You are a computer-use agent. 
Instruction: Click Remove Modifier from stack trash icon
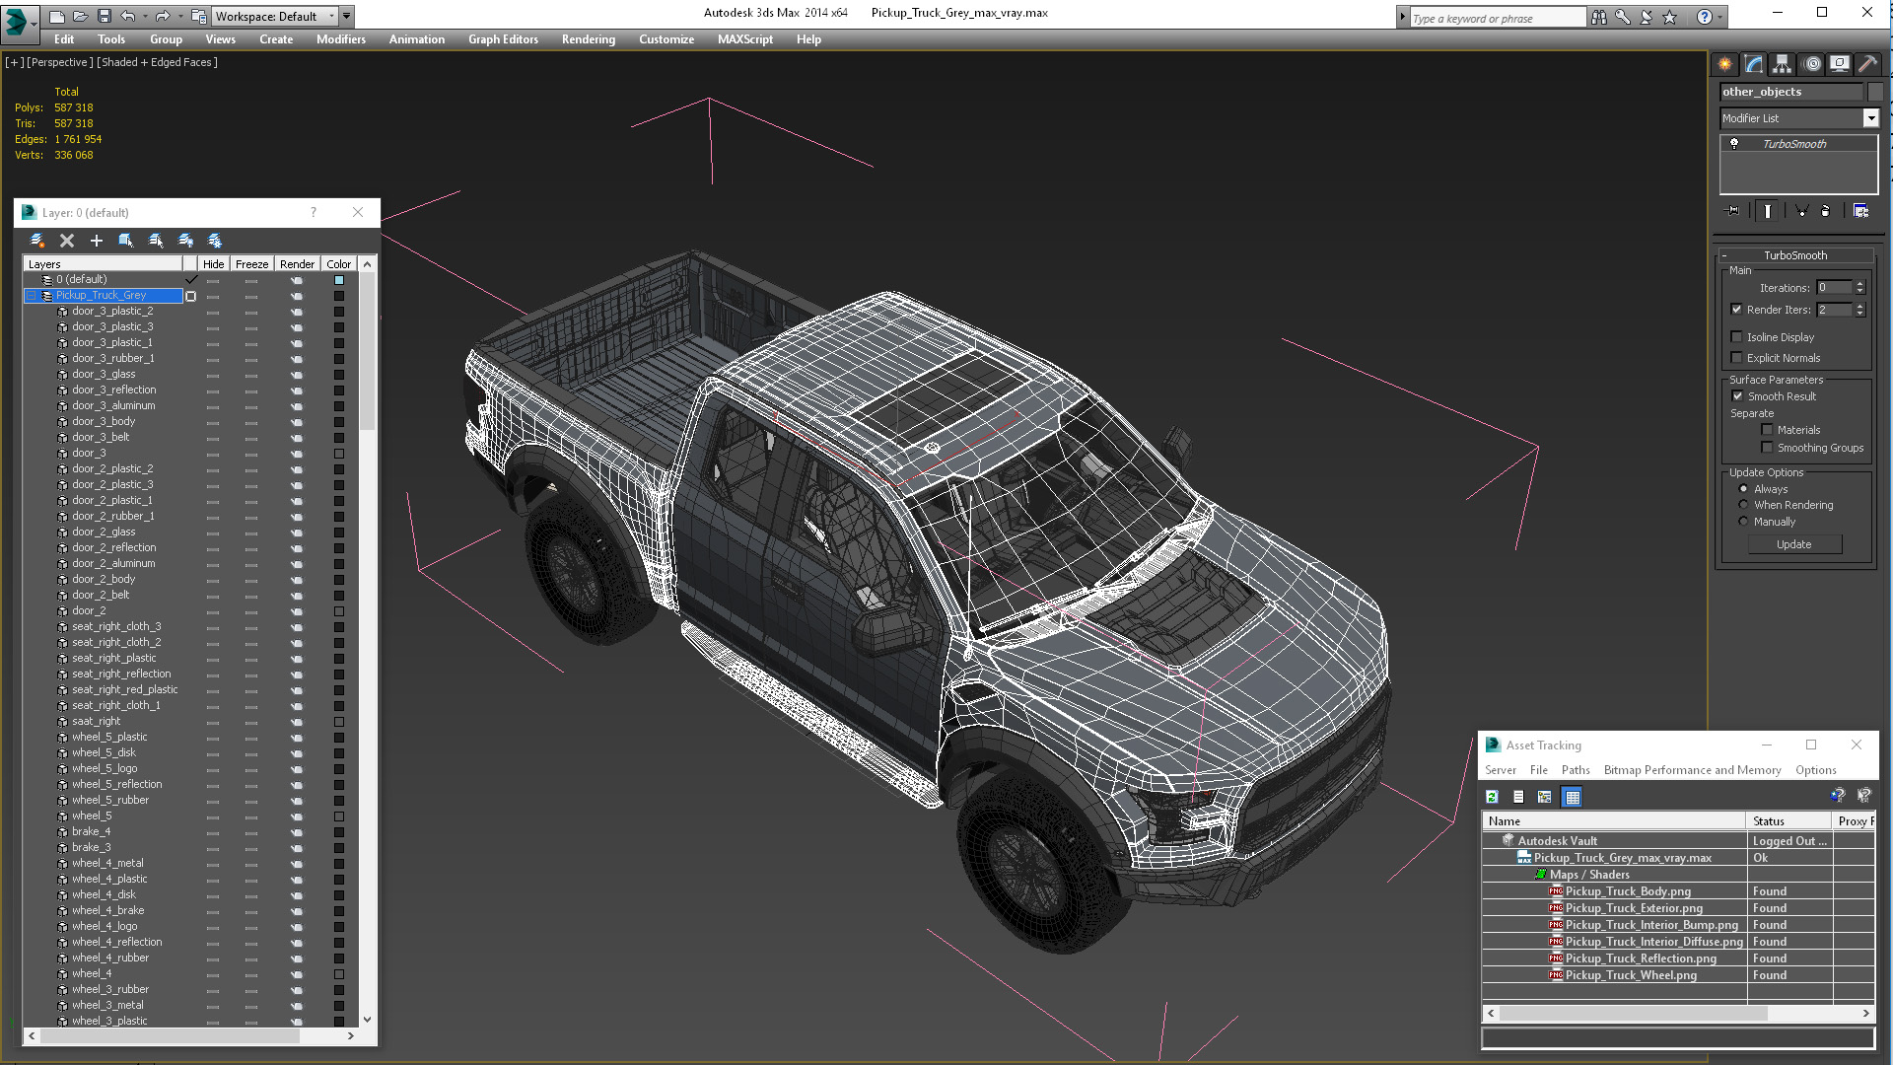pyautogui.click(x=1825, y=211)
